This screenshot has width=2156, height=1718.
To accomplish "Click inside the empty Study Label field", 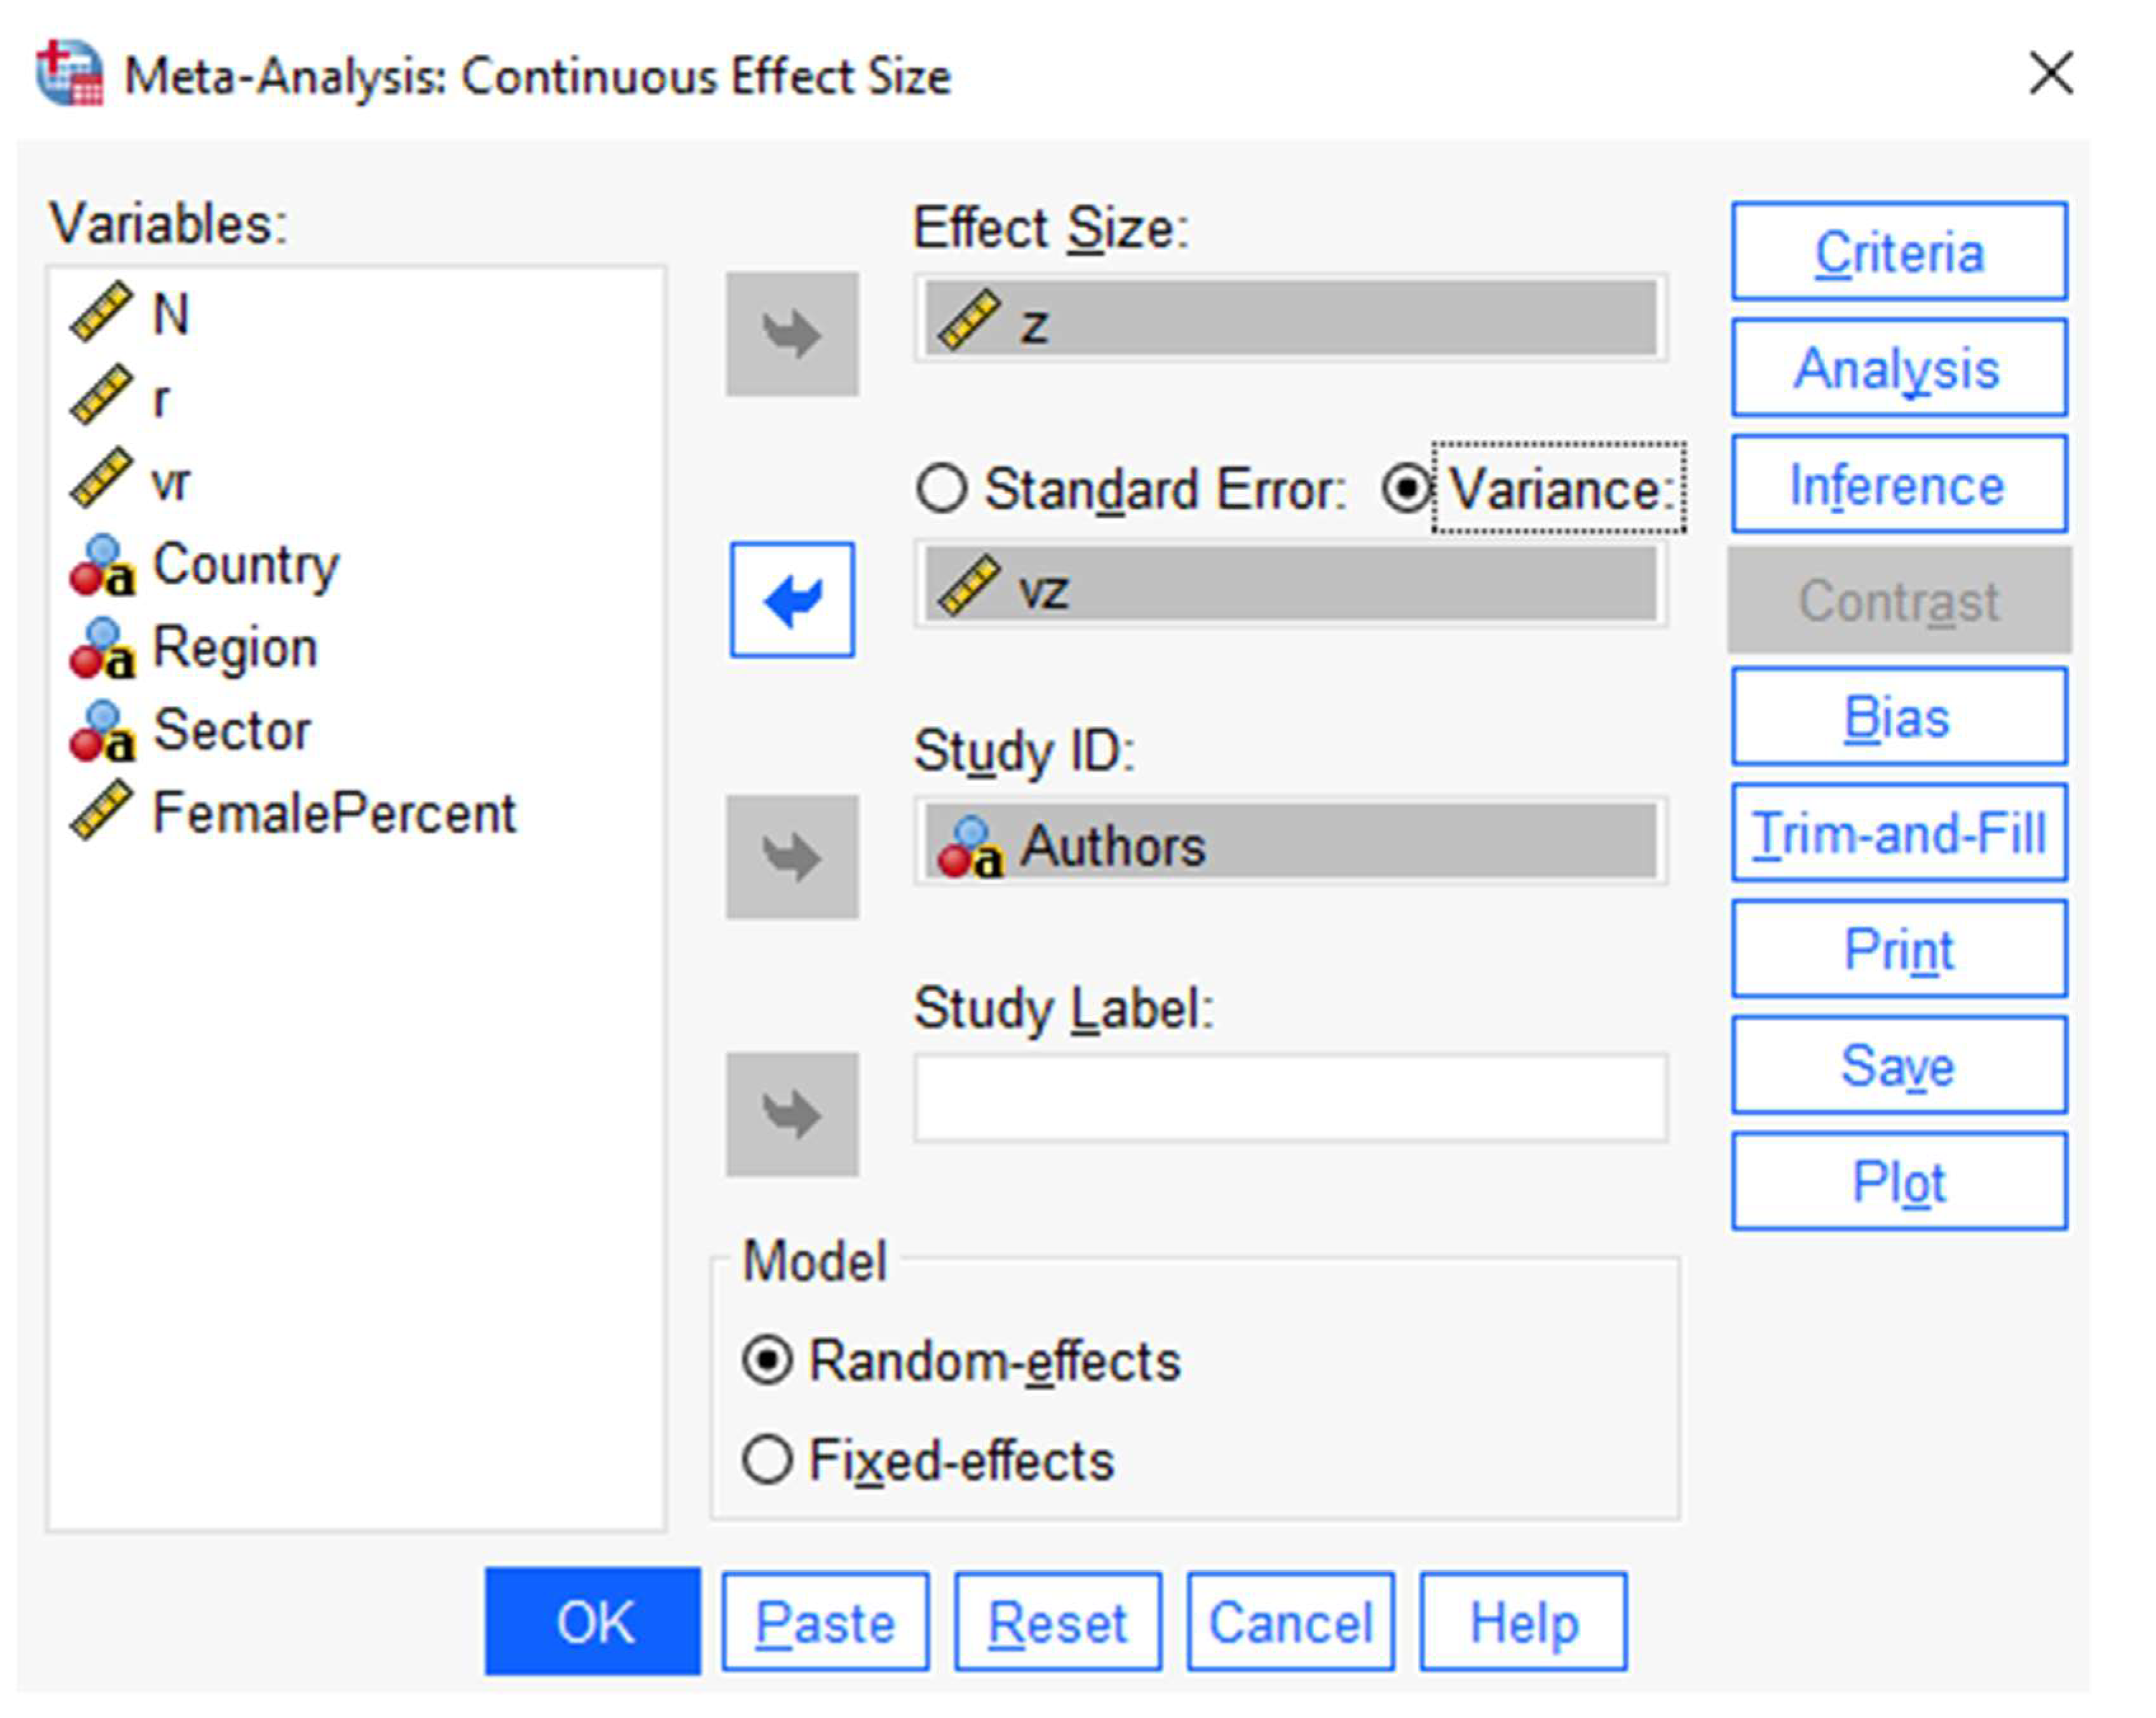I will pos(1290,1098).
